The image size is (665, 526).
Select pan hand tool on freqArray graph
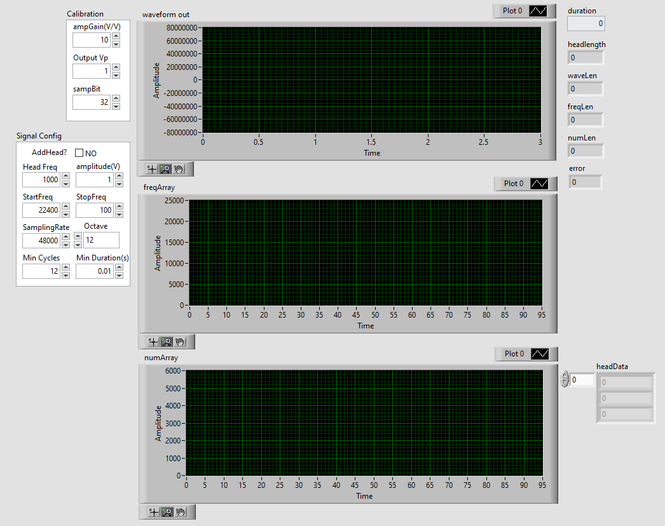pos(181,342)
